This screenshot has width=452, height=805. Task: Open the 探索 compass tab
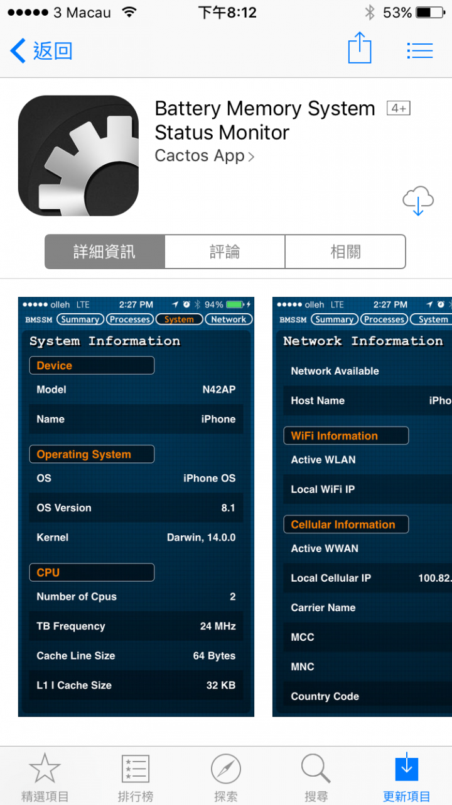[x=226, y=778]
